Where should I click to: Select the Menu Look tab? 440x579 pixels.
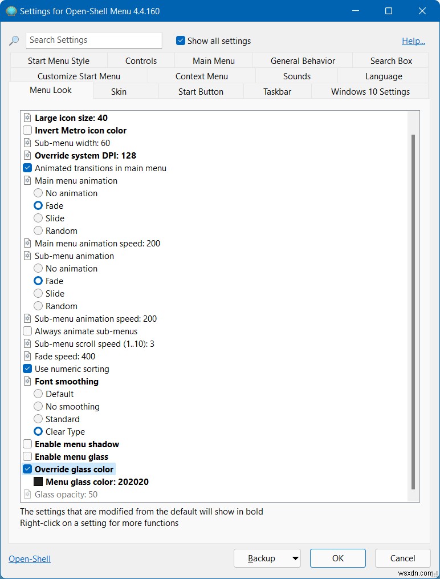pyautogui.click(x=51, y=90)
